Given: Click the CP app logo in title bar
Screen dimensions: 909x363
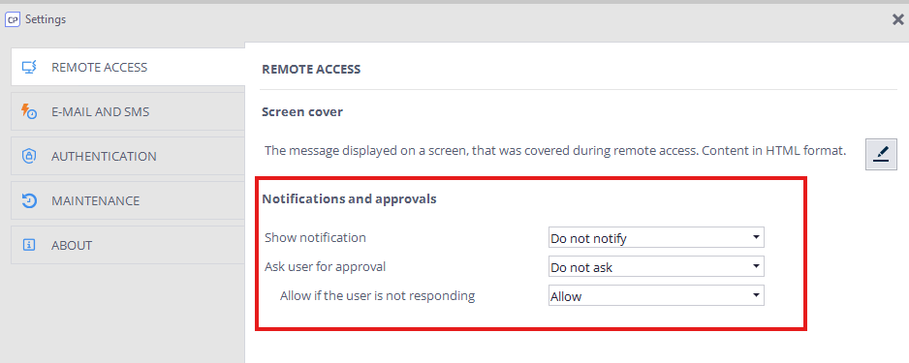Looking at the screenshot, I should [13, 19].
